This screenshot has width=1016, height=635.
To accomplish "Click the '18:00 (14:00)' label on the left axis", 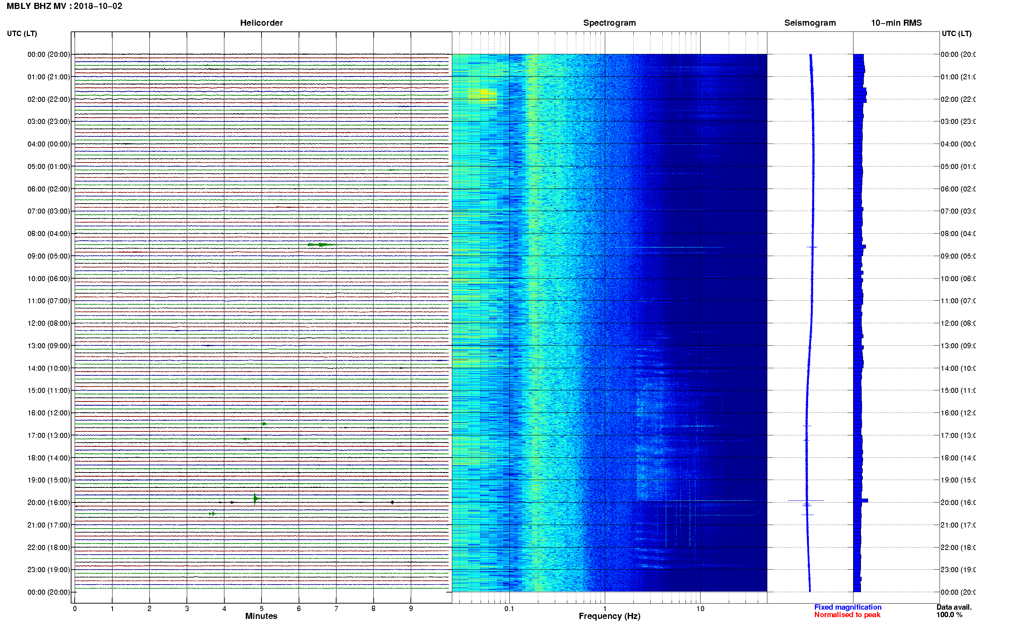I will click(49, 458).
